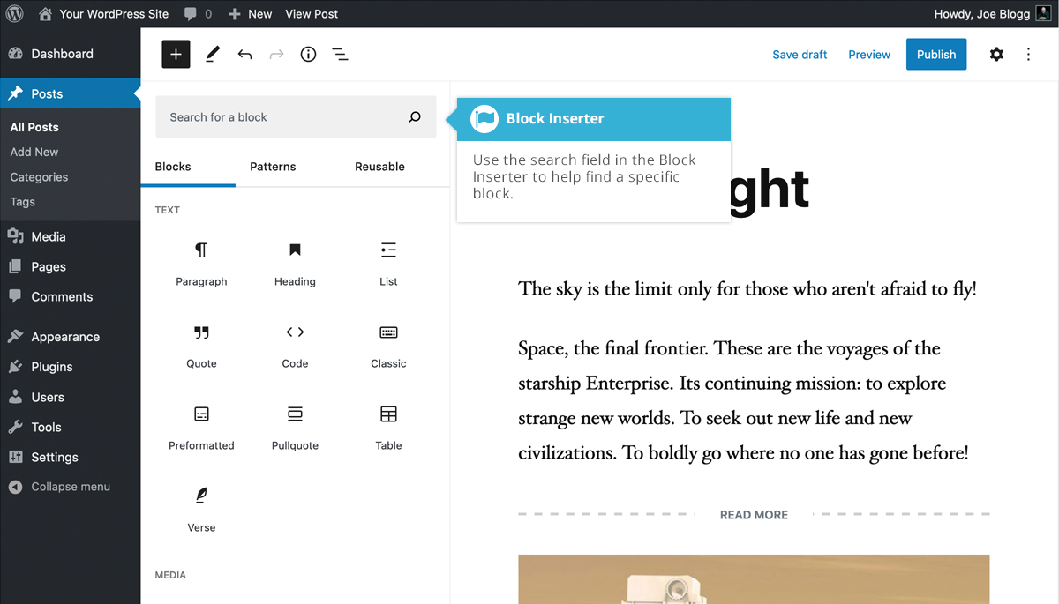The width and height of the screenshot is (1059, 604).
Task: Toggle the block inserter plus button
Action: pos(176,54)
